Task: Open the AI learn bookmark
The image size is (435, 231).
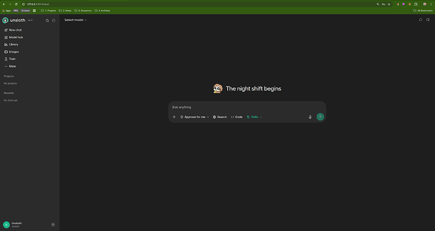Action: [25, 10]
